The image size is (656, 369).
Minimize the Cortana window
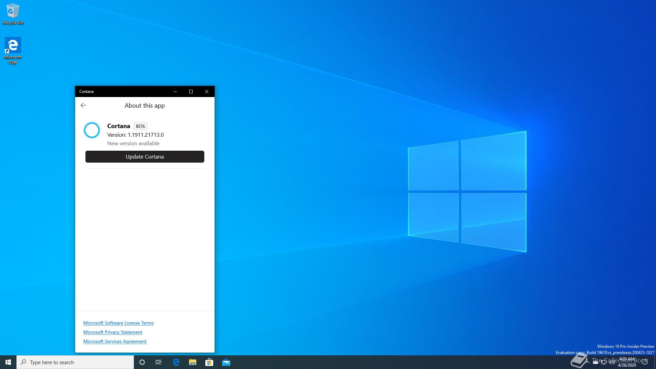click(175, 92)
